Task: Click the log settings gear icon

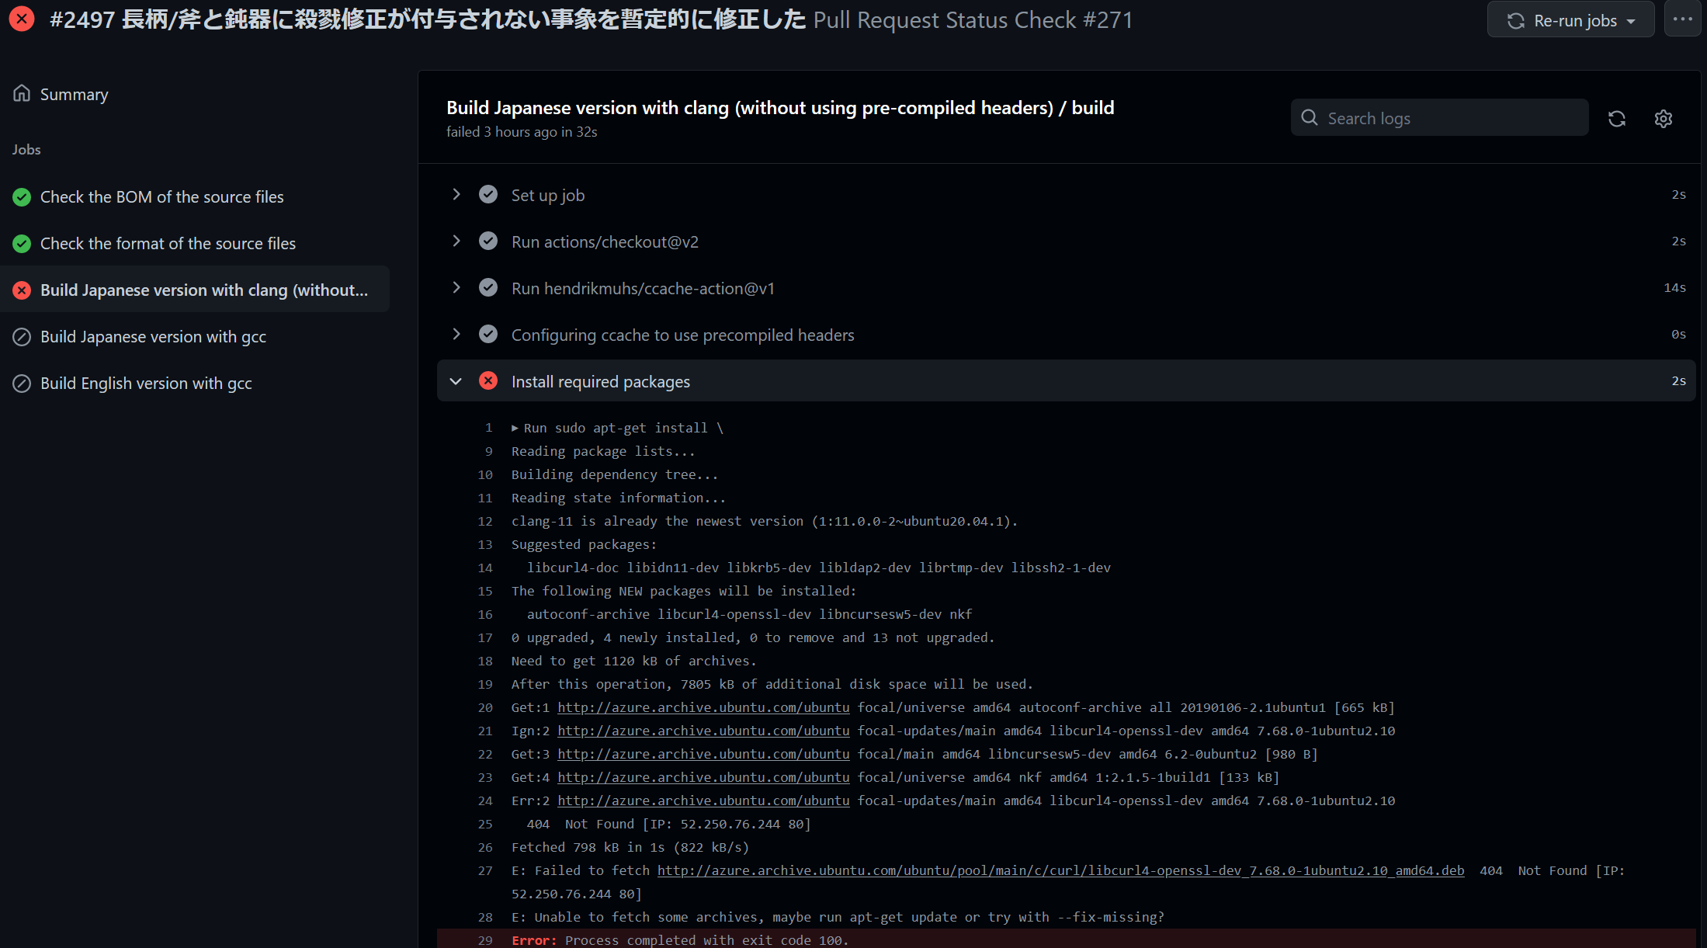Action: 1663,119
